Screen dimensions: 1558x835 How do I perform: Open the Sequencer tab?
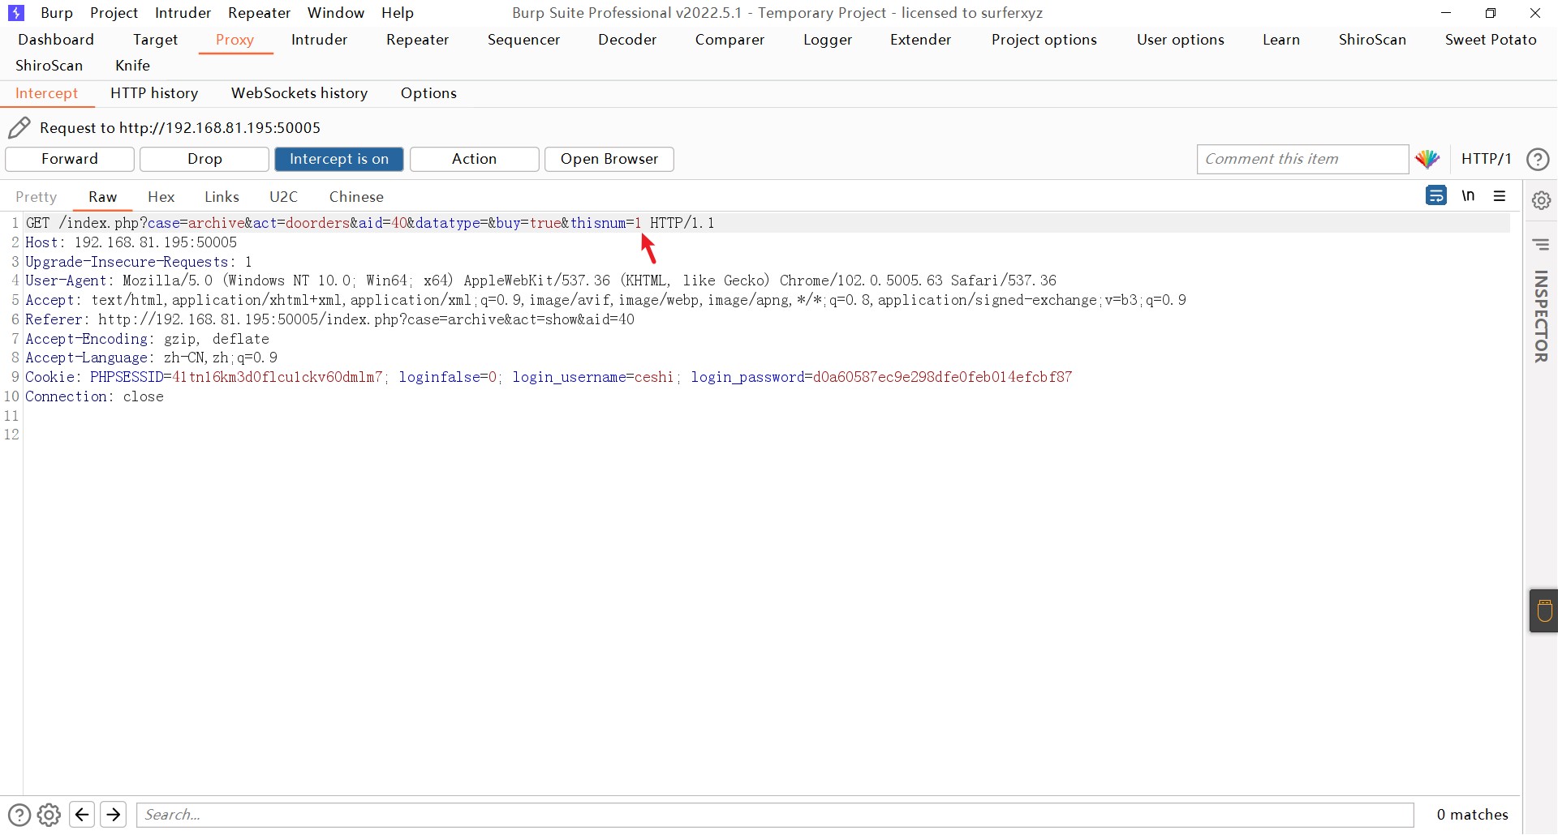point(523,40)
